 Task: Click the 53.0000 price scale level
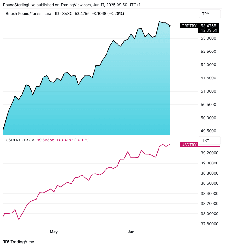pyautogui.click(x=209, y=38)
